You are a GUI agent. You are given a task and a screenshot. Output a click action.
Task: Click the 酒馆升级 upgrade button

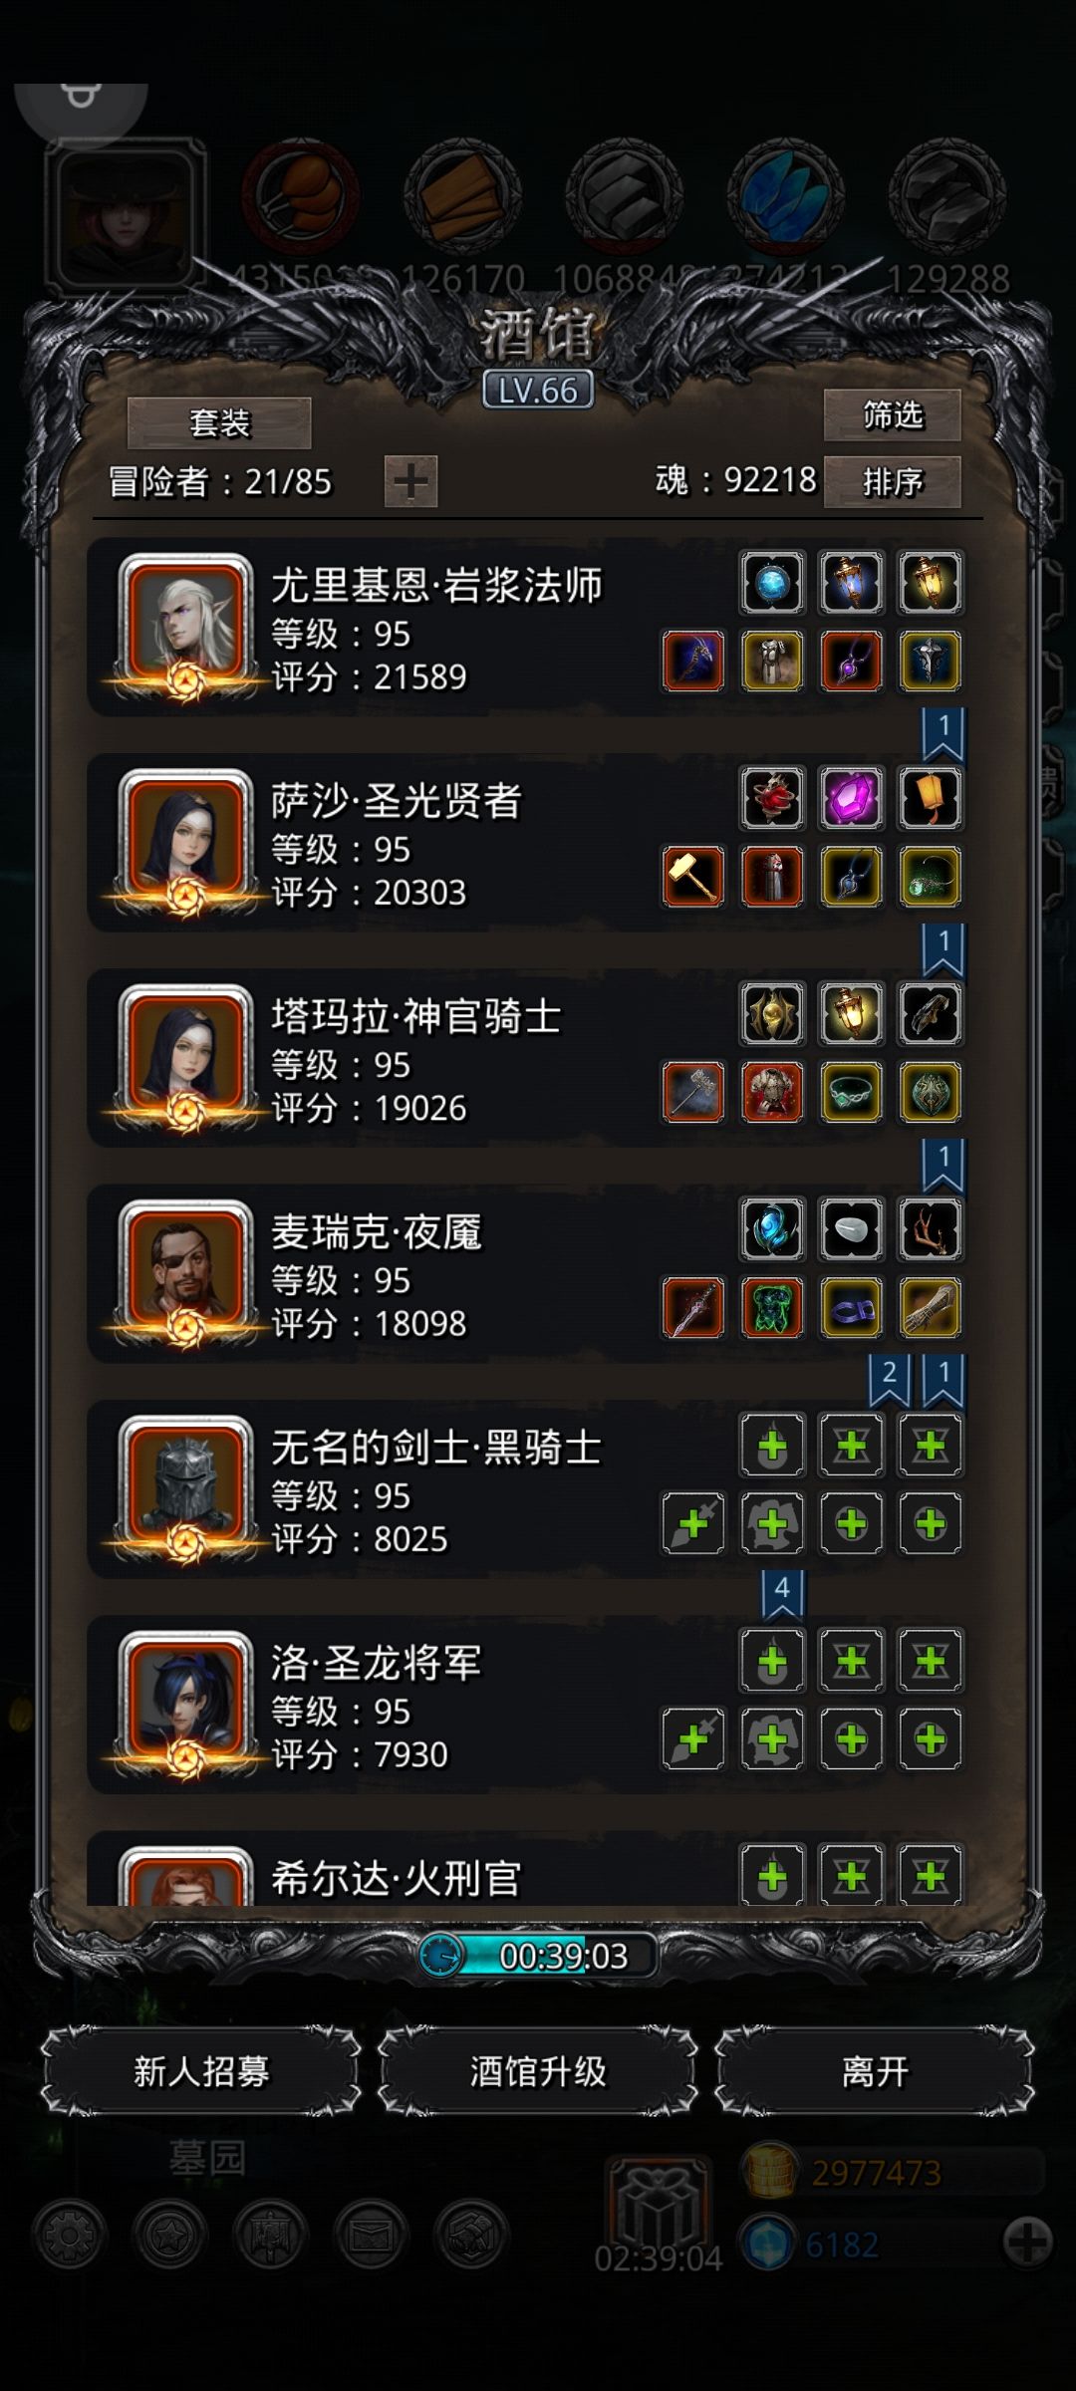pyautogui.click(x=538, y=2071)
